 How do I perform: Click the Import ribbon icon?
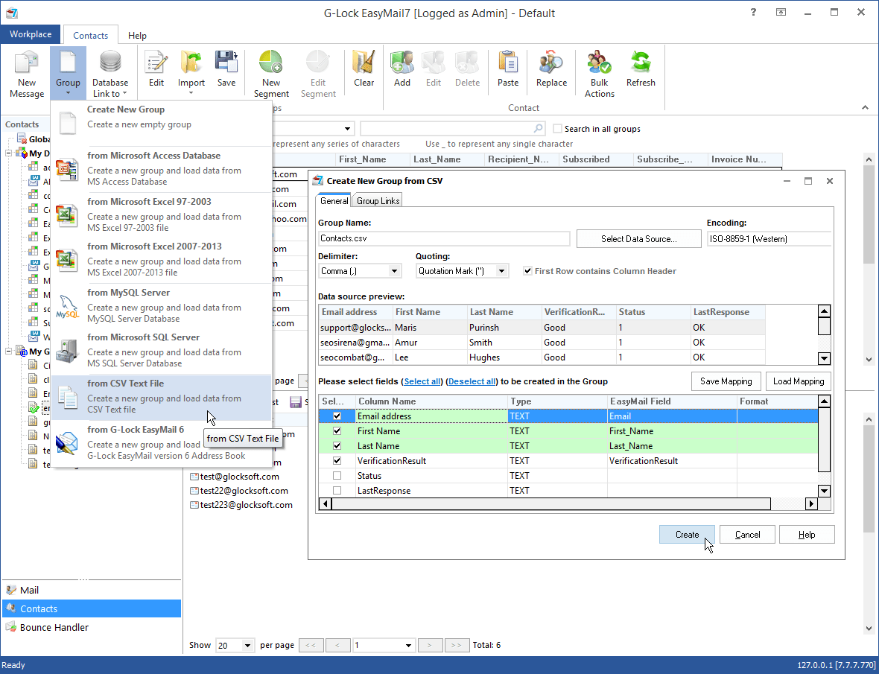(x=191, y=71)
